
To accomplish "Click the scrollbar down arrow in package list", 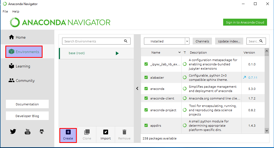I will [x=267, y=131].
